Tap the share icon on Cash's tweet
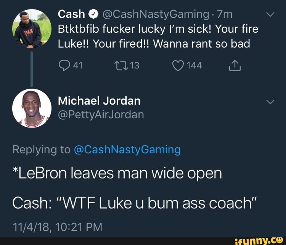 pyautogui.click(x=235, y=65)
